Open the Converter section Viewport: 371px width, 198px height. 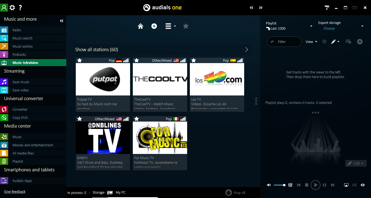[x=33, y=109]
